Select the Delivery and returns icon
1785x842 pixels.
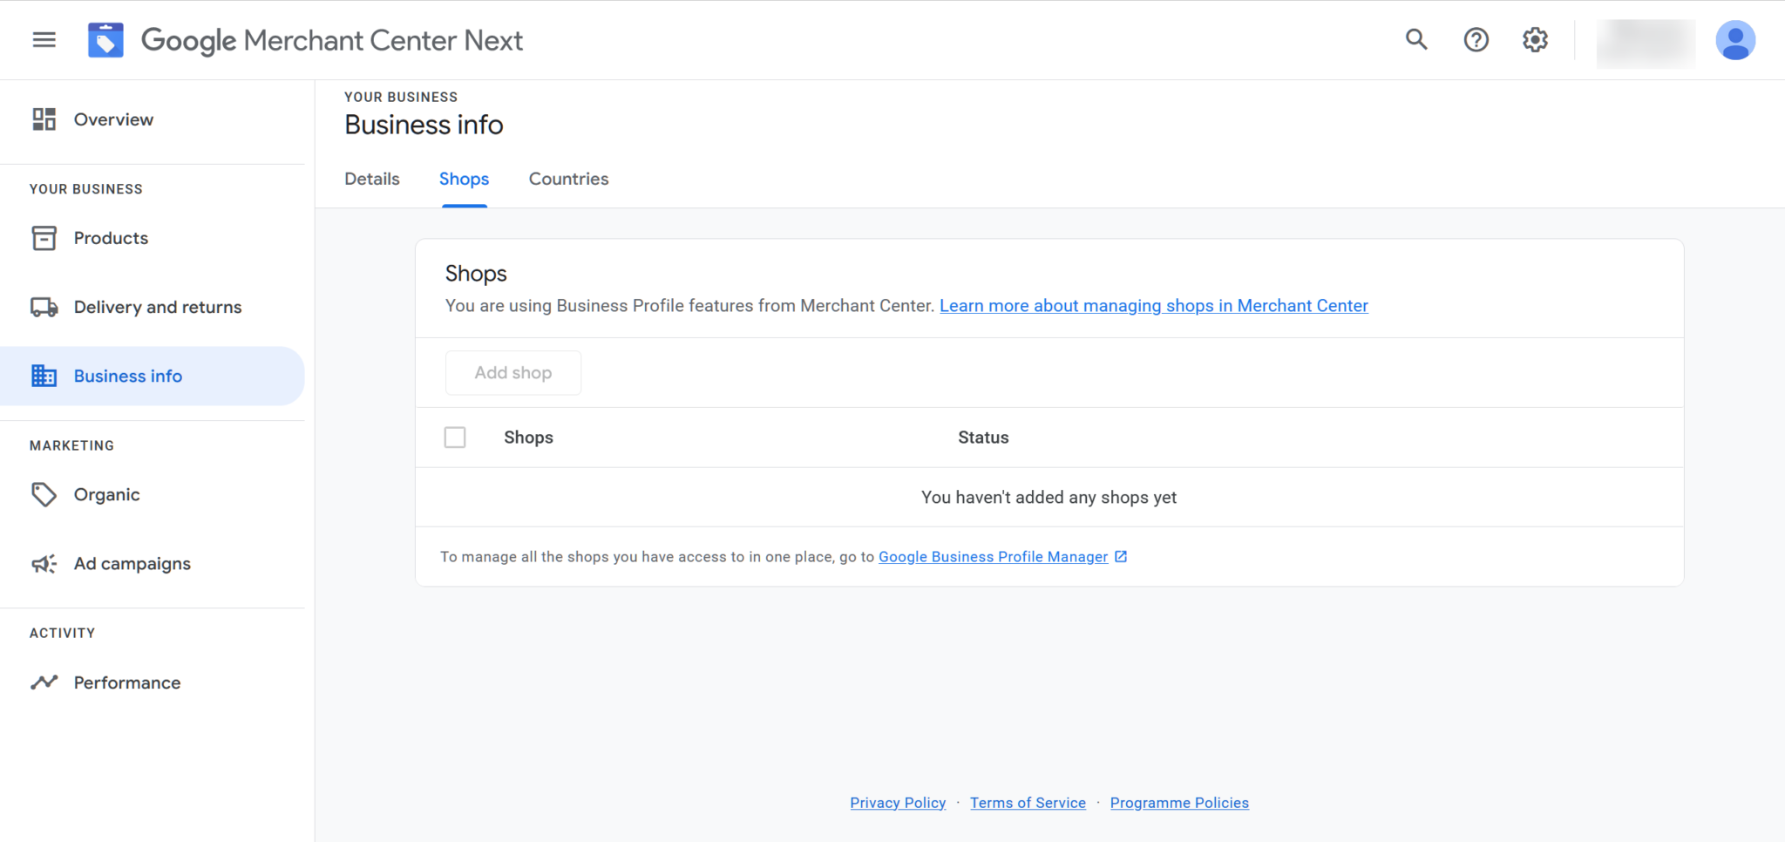[44, 306]
